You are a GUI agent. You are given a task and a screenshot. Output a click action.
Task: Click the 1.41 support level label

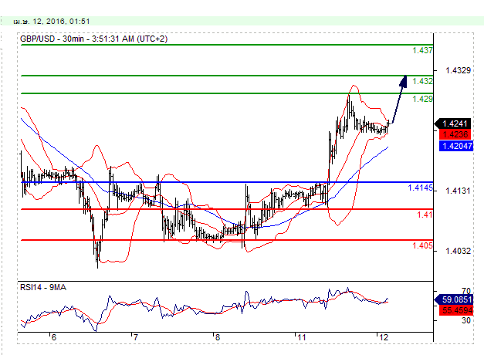(x=425, y=215)
